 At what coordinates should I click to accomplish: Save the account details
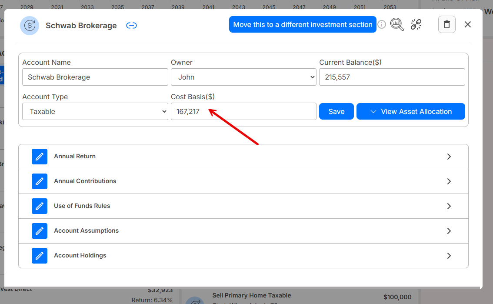[x=336, y=111]
